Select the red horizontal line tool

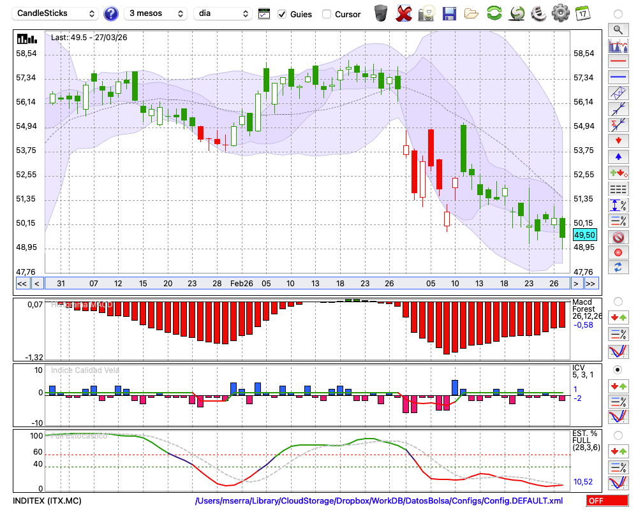coord(618,62)
